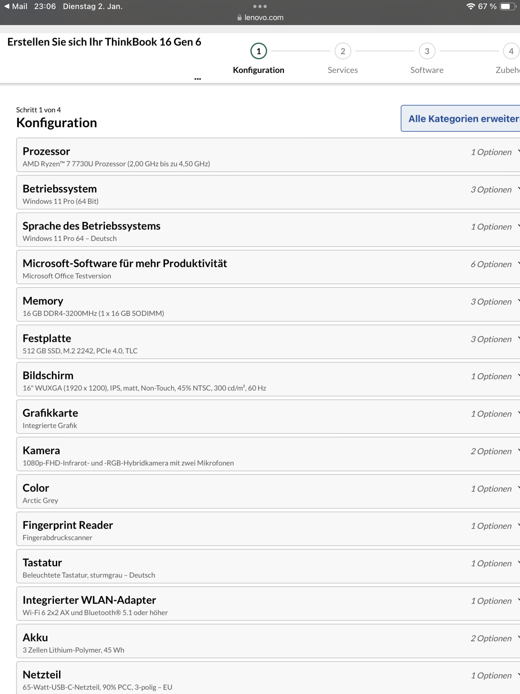The height and width of the screenshot is (694, 520).
Task: Expand the Betriebssystem options
Action: (268, 192)
